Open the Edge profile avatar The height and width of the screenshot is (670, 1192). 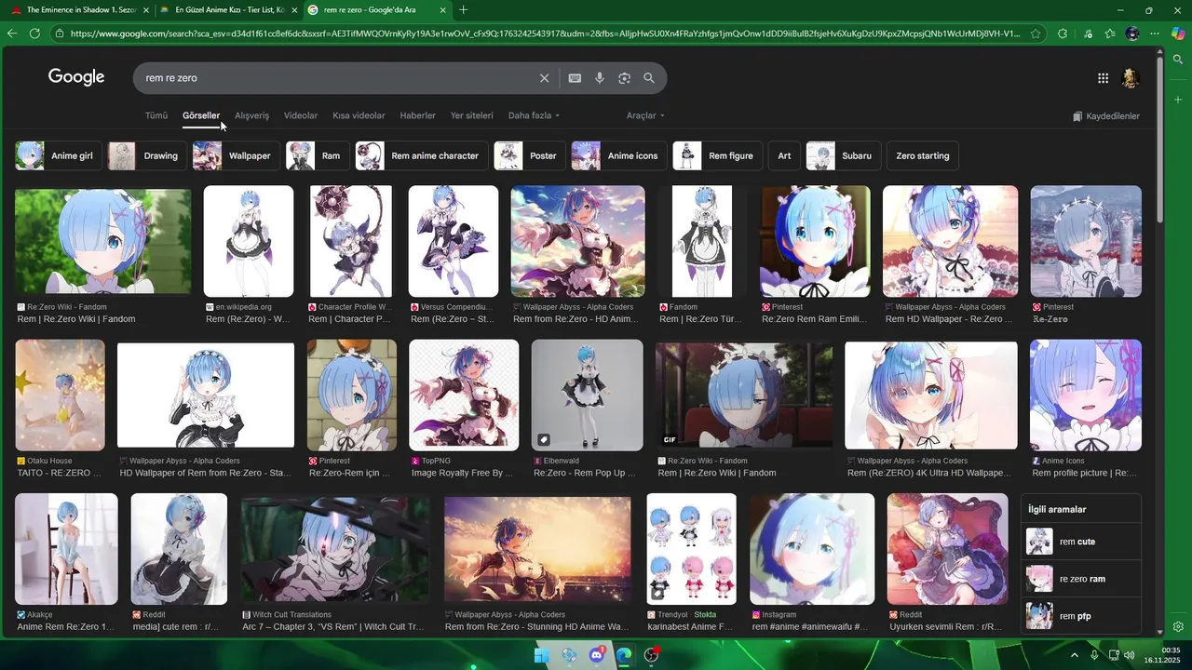tap(1132, 33)
